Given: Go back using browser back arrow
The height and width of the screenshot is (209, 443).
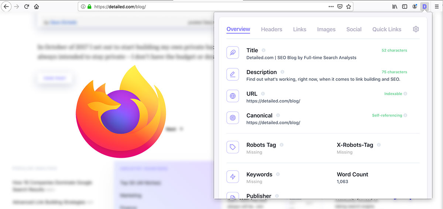Looking at the screenshot, I should 6,7.
